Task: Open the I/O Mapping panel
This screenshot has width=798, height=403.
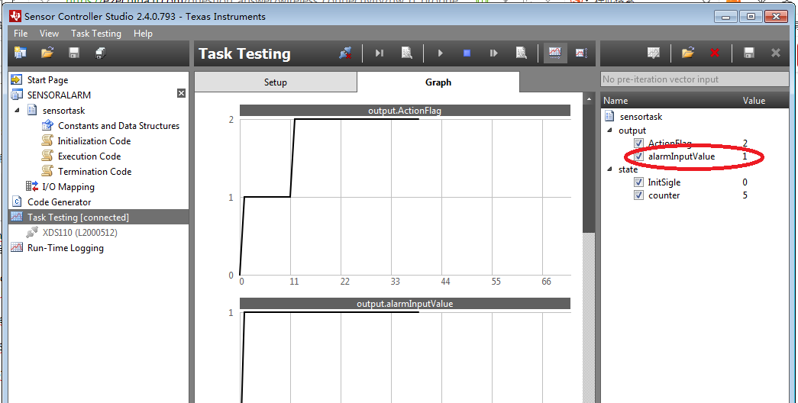Action: click(x=68, y=187)
